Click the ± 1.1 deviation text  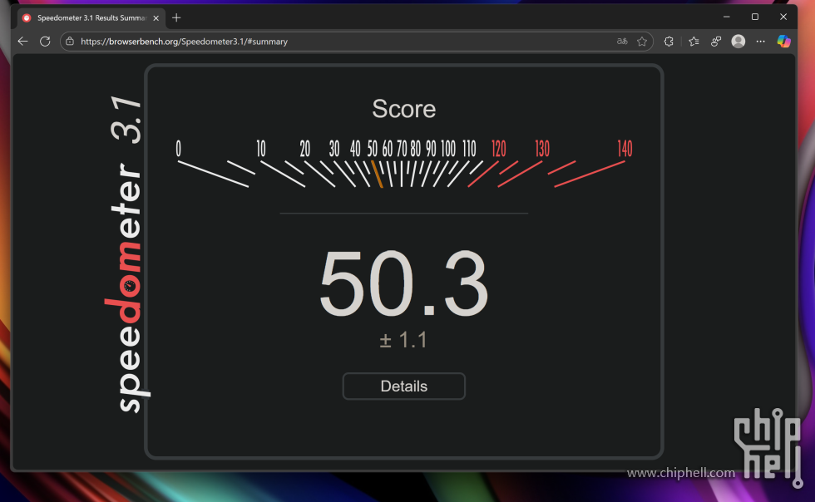click(403, 340)
